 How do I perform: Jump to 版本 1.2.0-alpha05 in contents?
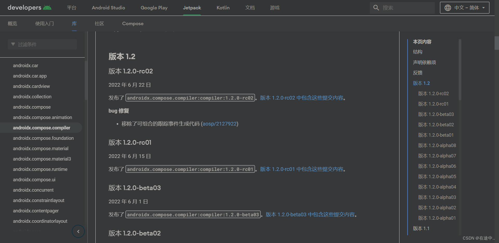click(x=437, y=176)
